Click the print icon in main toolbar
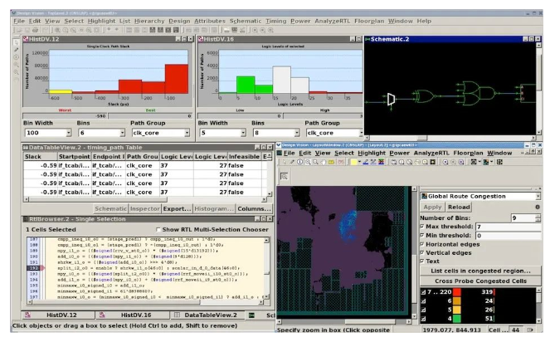 coord(35,30)
